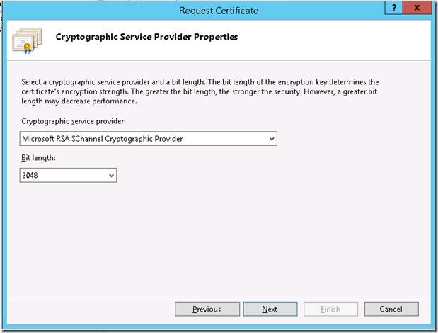Click the Request Certificate title bar
Screen dimensions: 438x333
pyautogui.click(x=219, y=11)
